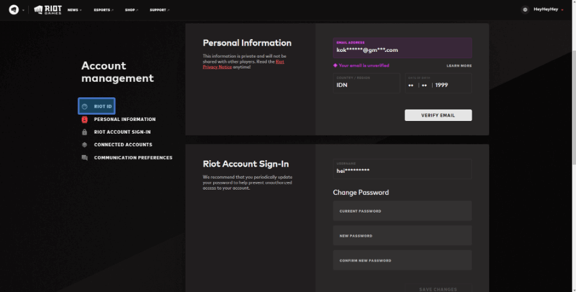Open the Riot Privacy Notice link
The width and height of the screenshot is (576, 292).
click(243, 65)
